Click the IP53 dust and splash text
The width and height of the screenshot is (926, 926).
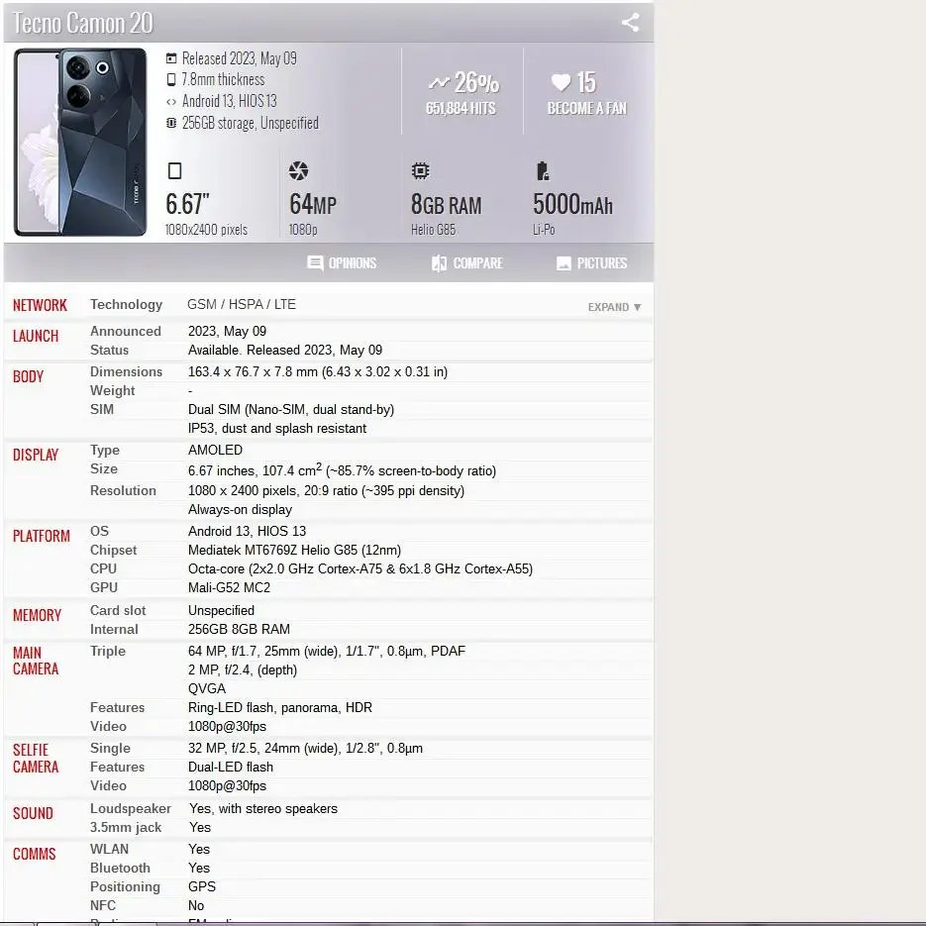277,429
